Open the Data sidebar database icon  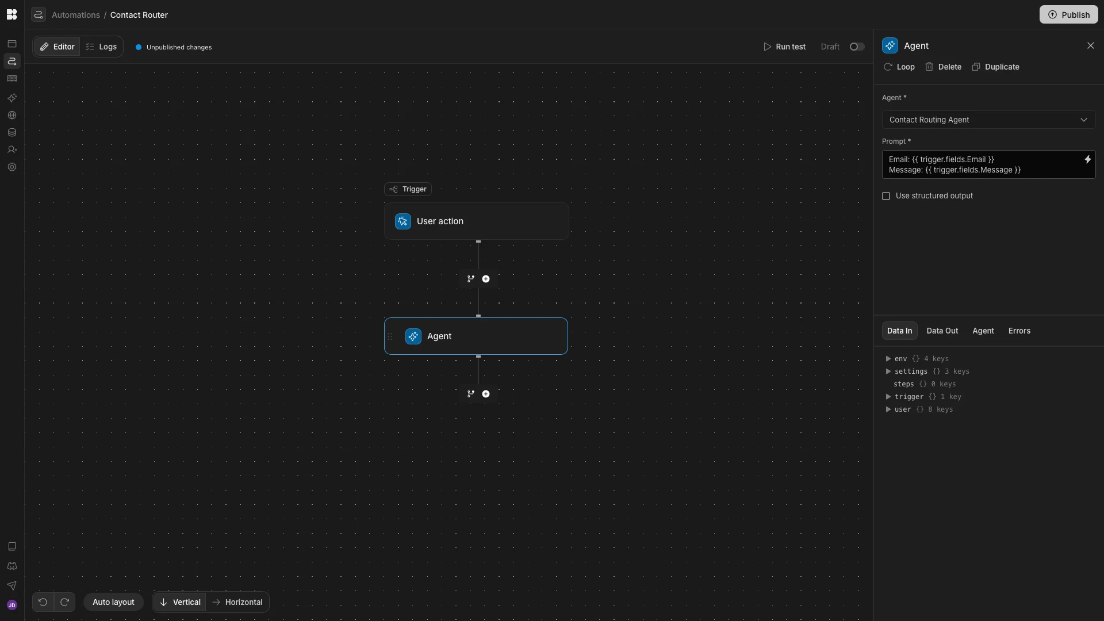(x=12, y=133)
